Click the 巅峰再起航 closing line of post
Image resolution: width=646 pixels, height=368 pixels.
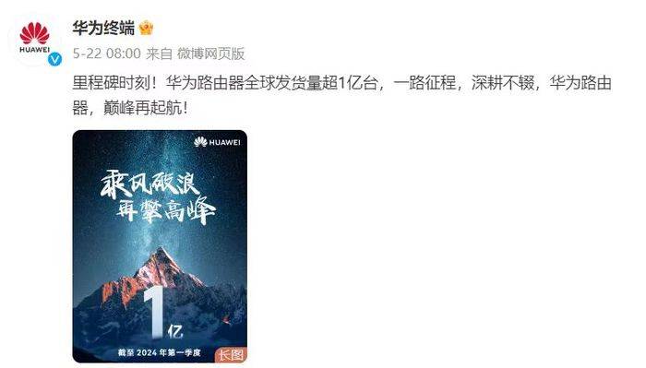pos(142,108)
